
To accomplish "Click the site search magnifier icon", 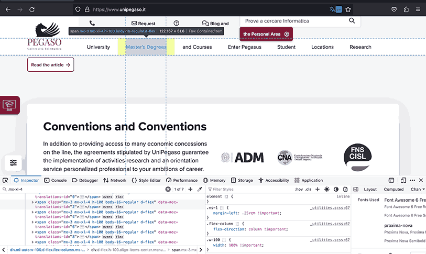I will point(352,21).
